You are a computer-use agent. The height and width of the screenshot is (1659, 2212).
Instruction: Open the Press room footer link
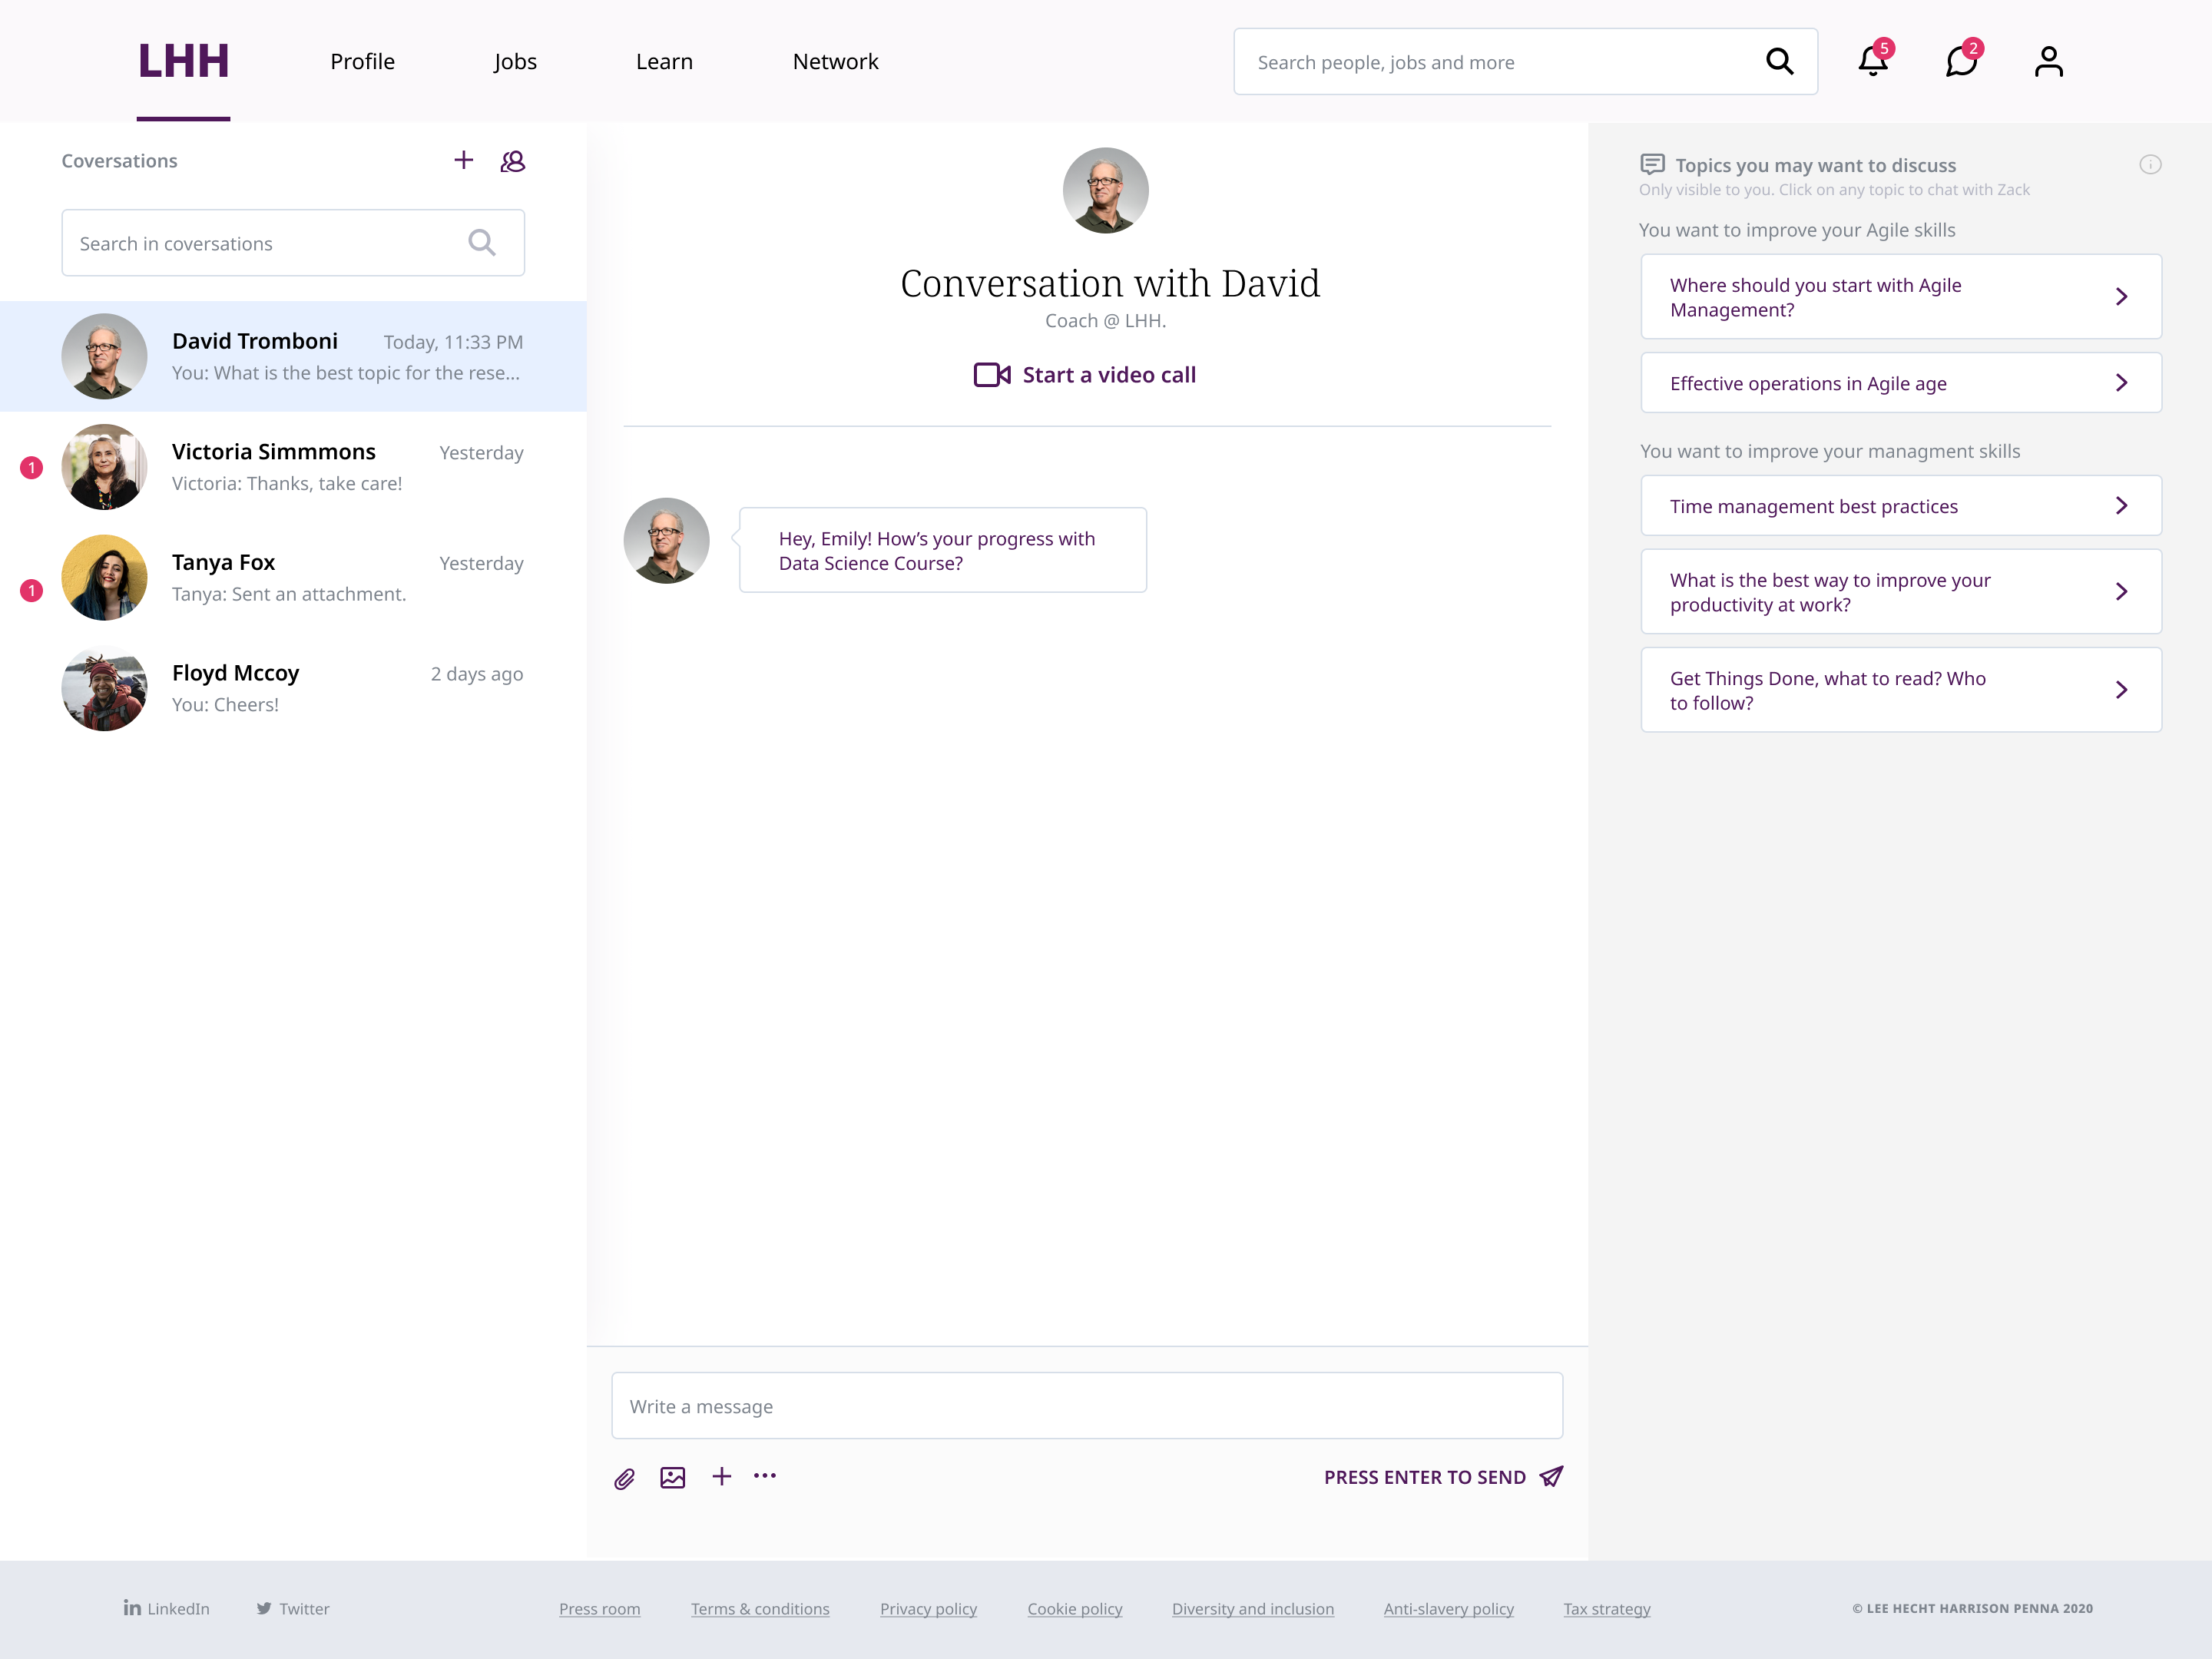[600, 1608]
